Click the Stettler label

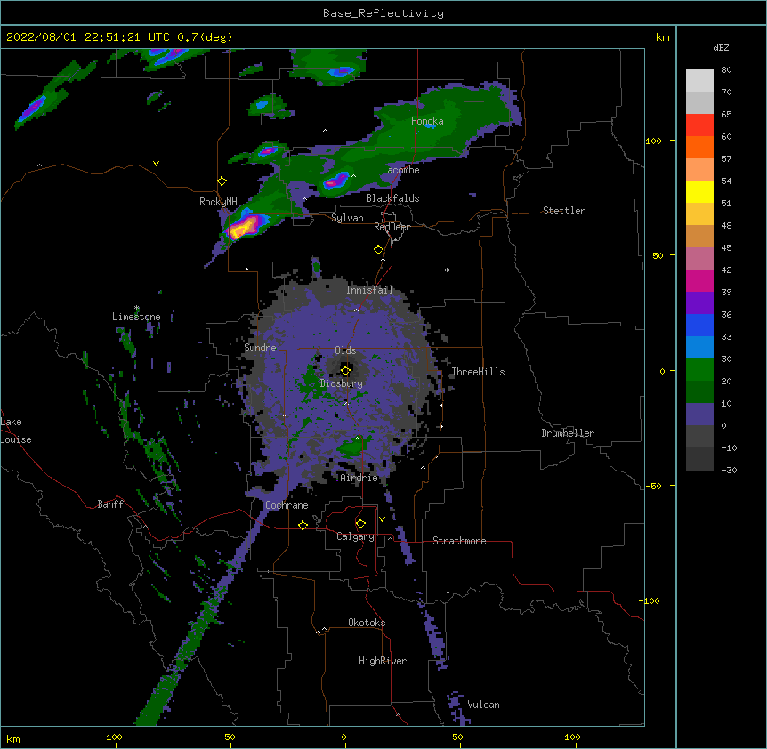tap(564, 211)
